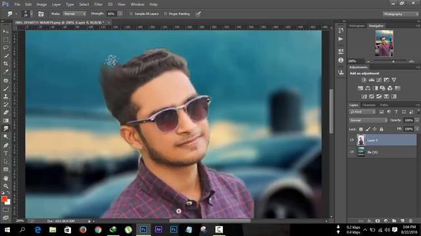Add a Brightness/Contrast adjustment
Screen dimensions: 421x236
pos(364,80)
